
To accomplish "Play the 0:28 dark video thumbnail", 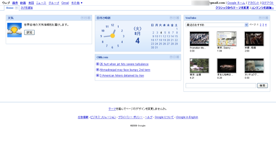I will tap(227, 66).
